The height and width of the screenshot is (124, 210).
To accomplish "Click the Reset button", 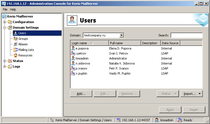I will click(x=194, y=110).
